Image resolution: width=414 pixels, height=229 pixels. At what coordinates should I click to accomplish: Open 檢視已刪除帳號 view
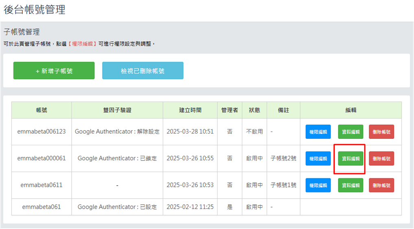[143, 71]
